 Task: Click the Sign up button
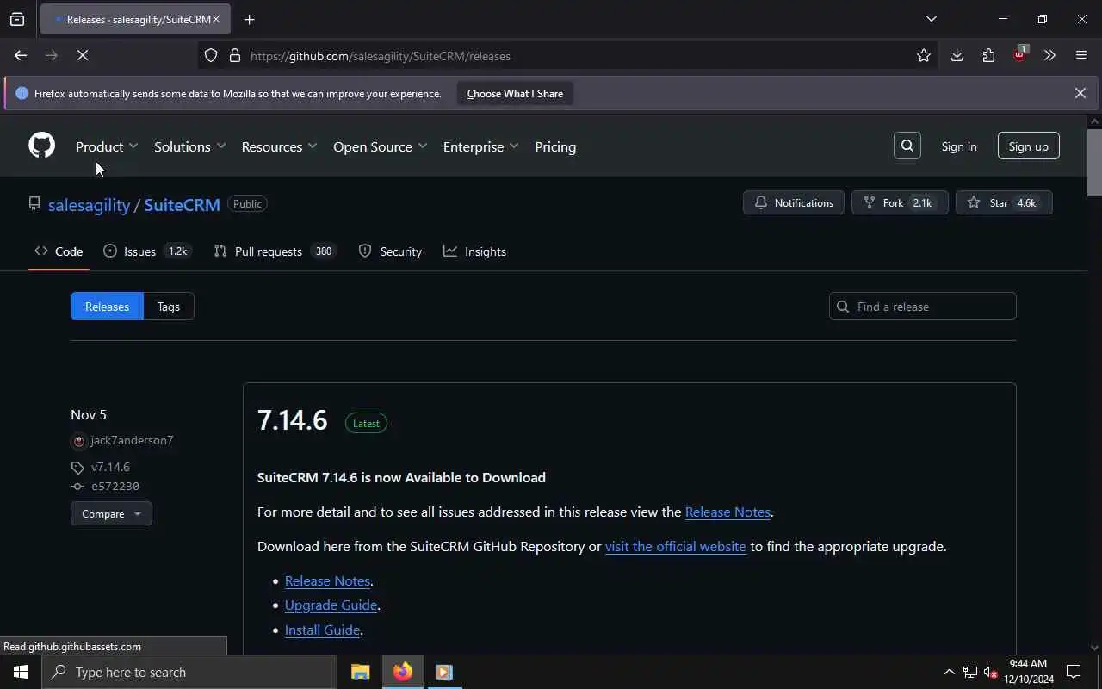coord(1028,146)
